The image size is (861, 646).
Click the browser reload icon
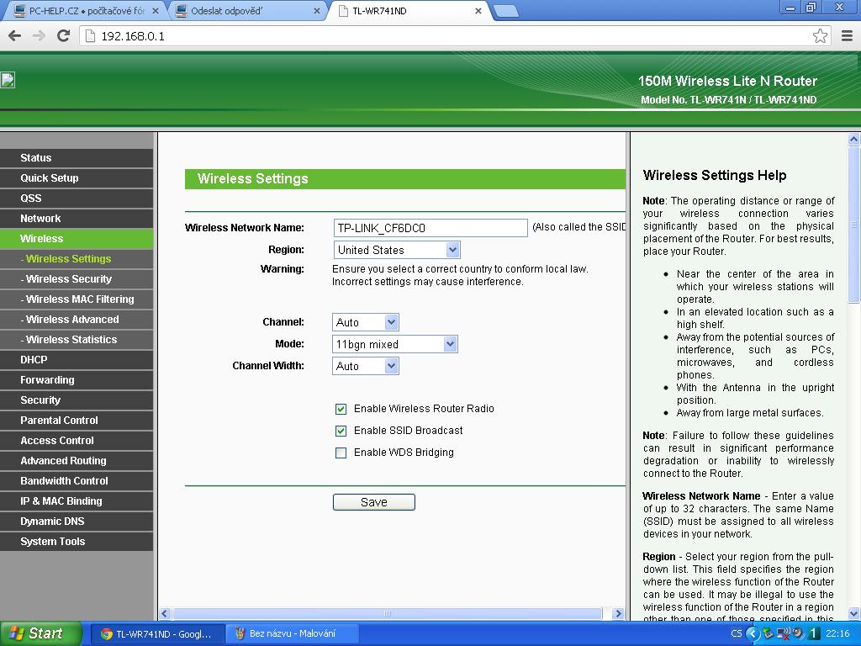pyautogui.click(x=63, y=36)
